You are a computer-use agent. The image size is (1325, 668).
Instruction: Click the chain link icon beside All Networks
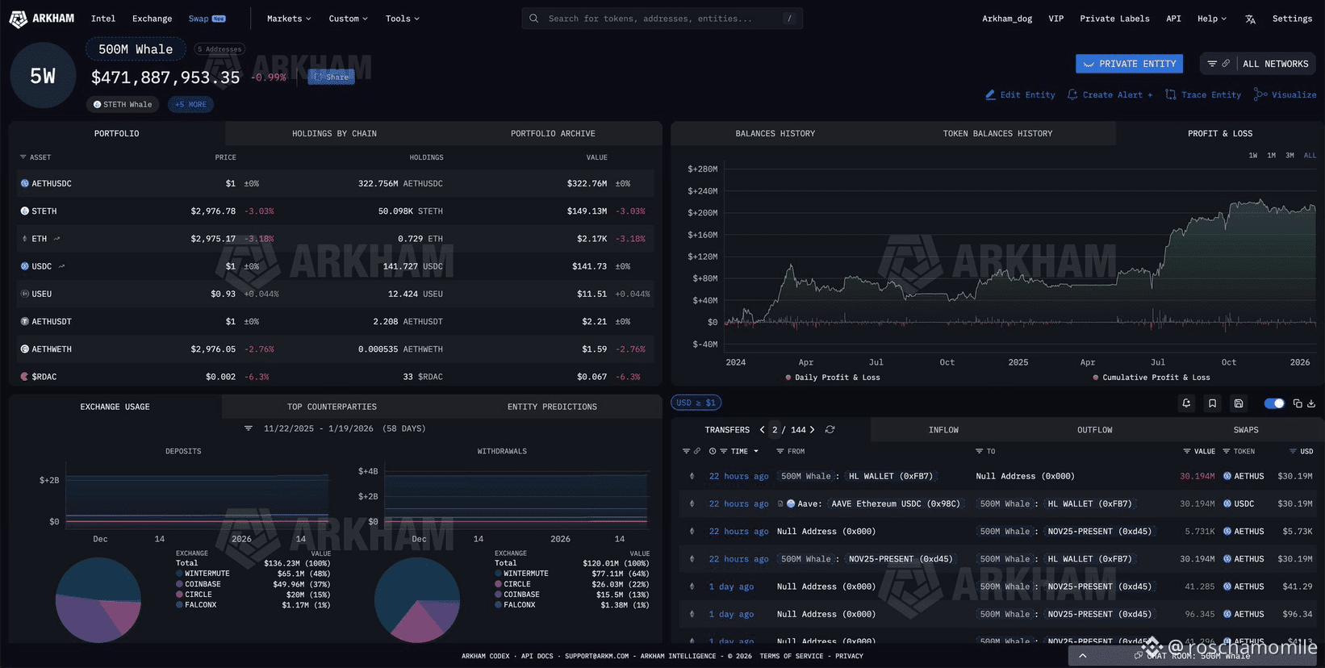coord(1226,64)
